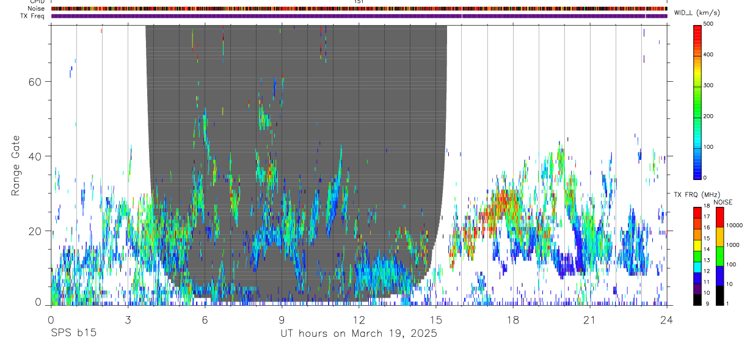This screenshot has width=750, height=346.
Task: Click the '151' CPID value at top
Action: [359, 2]
